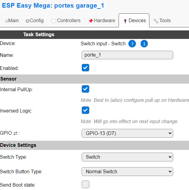Click the question mark help icon
The width and height of the screenshot is (189, 190).
tap(132, 43)
